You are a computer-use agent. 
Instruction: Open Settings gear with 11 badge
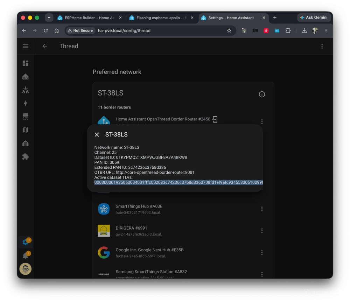coord(26,242)
